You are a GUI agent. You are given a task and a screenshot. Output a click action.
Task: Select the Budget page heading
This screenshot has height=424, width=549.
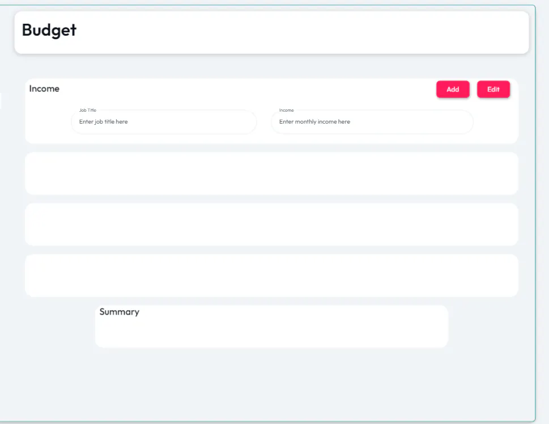click(x=49, y=31)
